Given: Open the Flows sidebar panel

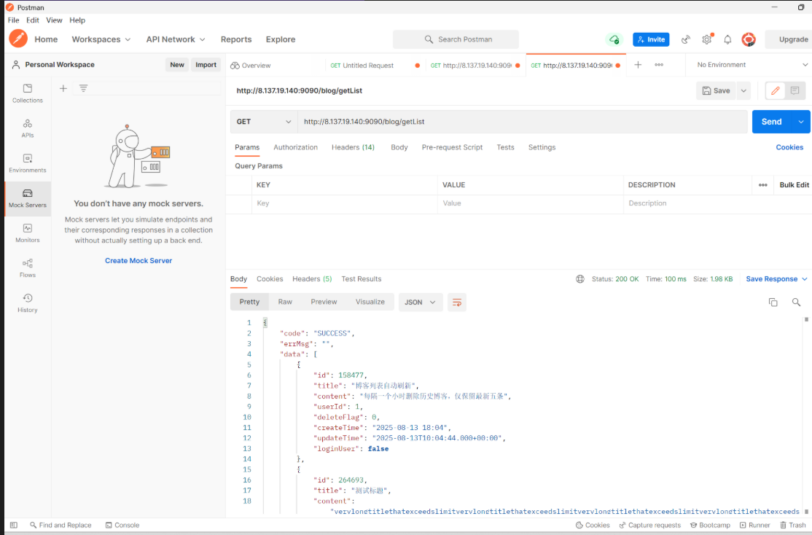Looking at the screenshot, I should (x=28, y=268).
